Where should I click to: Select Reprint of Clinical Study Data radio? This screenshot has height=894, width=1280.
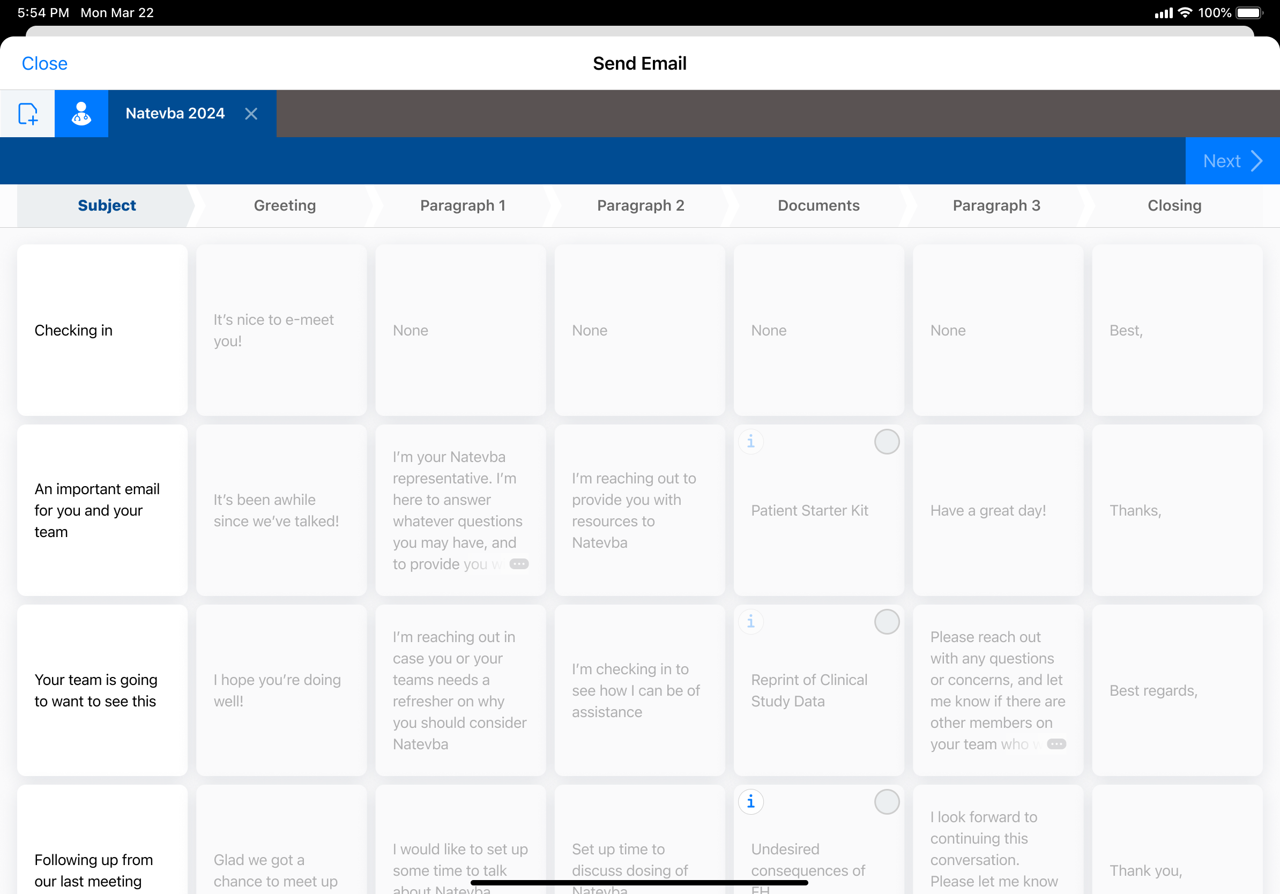(887, 622)
